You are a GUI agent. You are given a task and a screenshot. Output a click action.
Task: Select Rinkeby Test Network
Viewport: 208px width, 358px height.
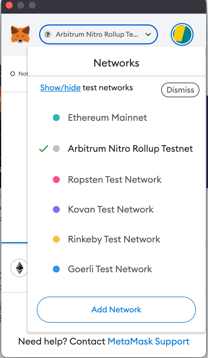114,239
